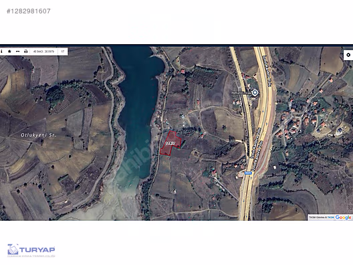Click the blue highway route shield

pos(248,173)
